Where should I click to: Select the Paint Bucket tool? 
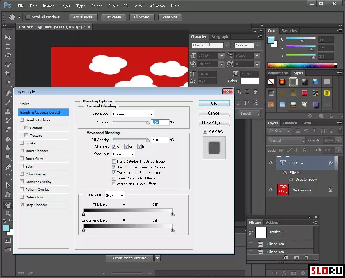8,139
